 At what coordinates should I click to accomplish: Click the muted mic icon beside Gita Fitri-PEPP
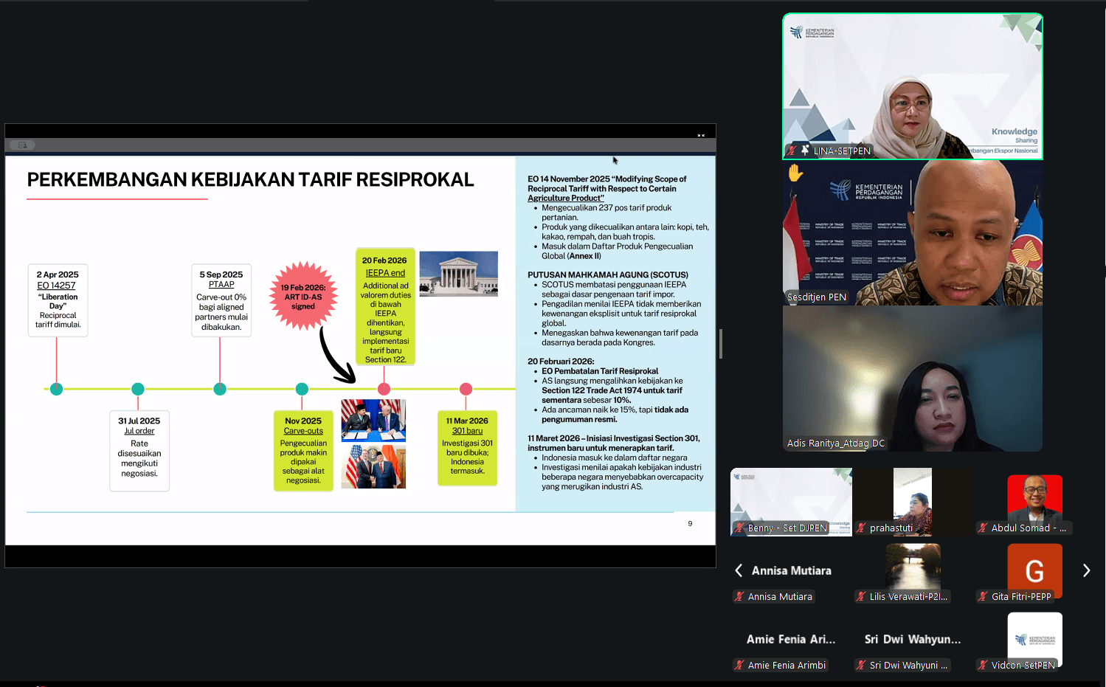pyautogui.click(x=983, y=596)
